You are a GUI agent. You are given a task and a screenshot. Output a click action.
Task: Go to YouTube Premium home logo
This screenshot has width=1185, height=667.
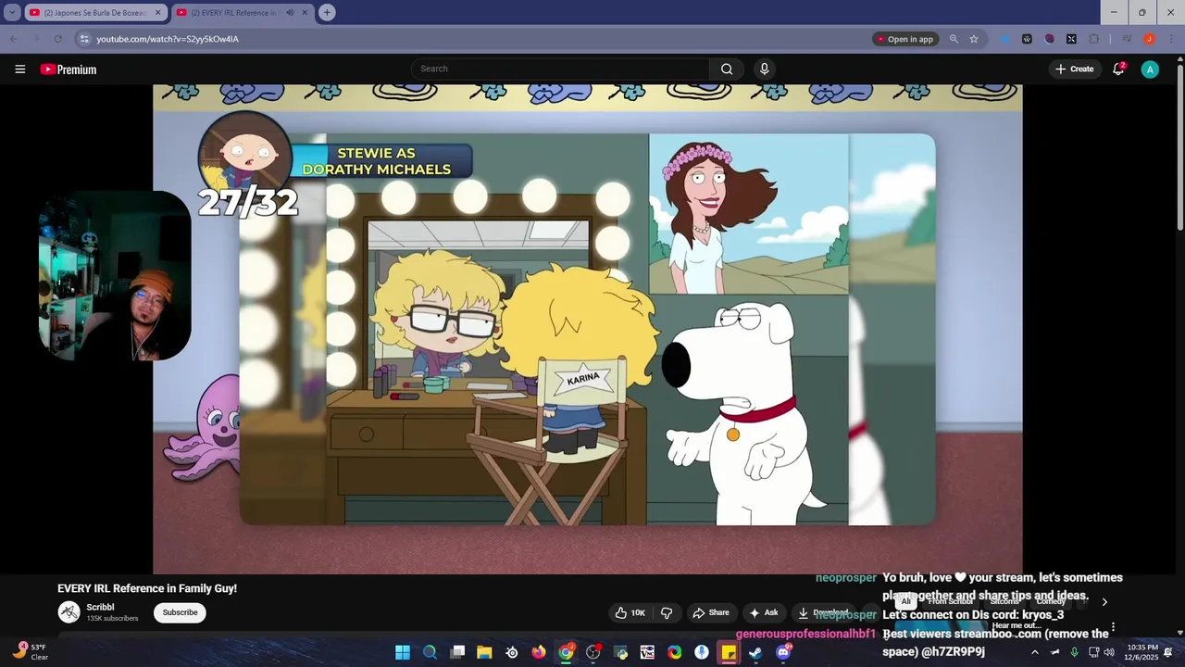[x=69, y=69]
